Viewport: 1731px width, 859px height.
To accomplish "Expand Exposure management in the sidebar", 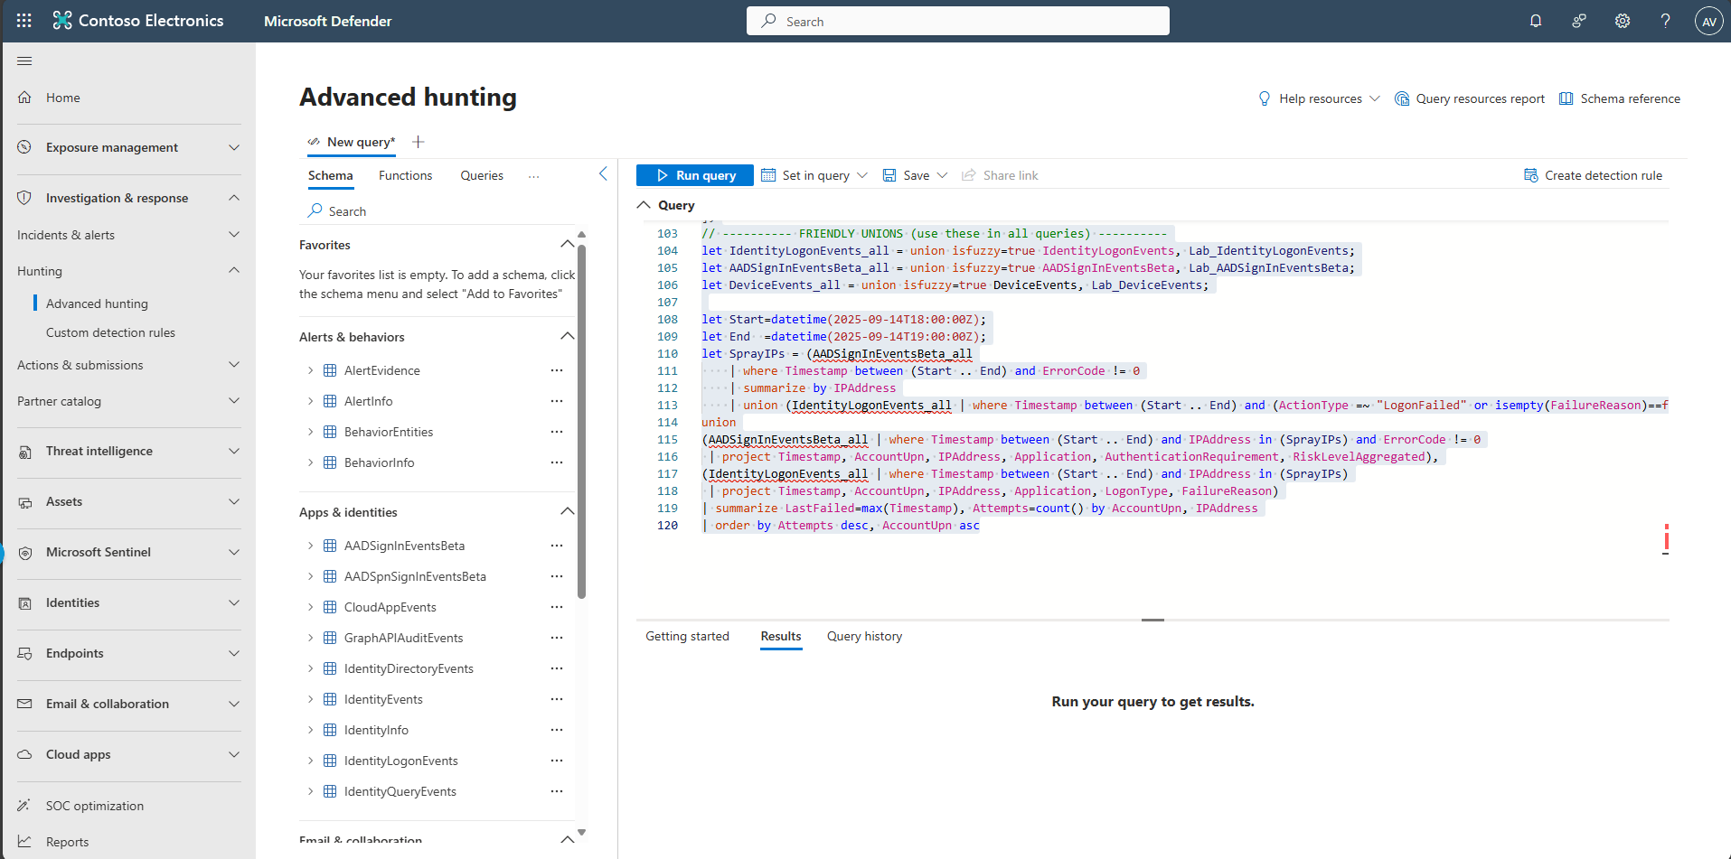I will (x=234, y=147).
